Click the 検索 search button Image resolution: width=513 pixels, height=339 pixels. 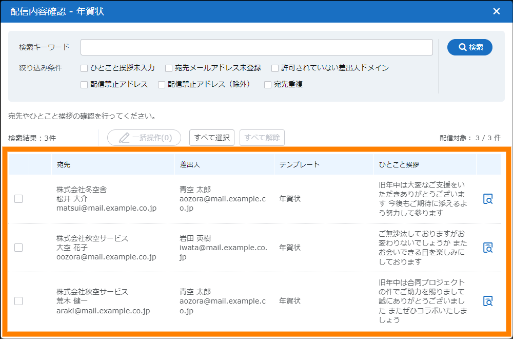(x=469, y=47)
